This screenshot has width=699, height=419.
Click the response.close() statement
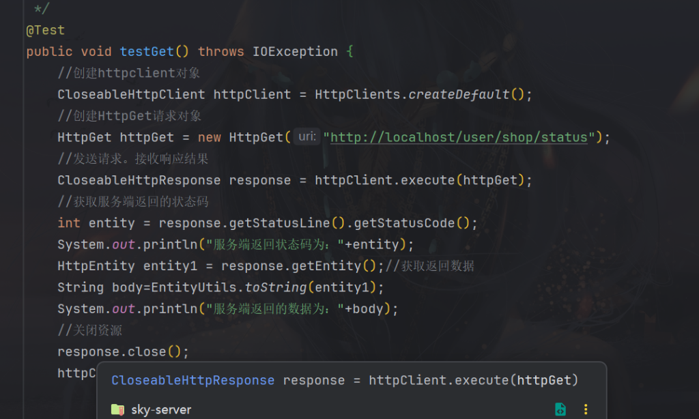click(x=123, y=352)
